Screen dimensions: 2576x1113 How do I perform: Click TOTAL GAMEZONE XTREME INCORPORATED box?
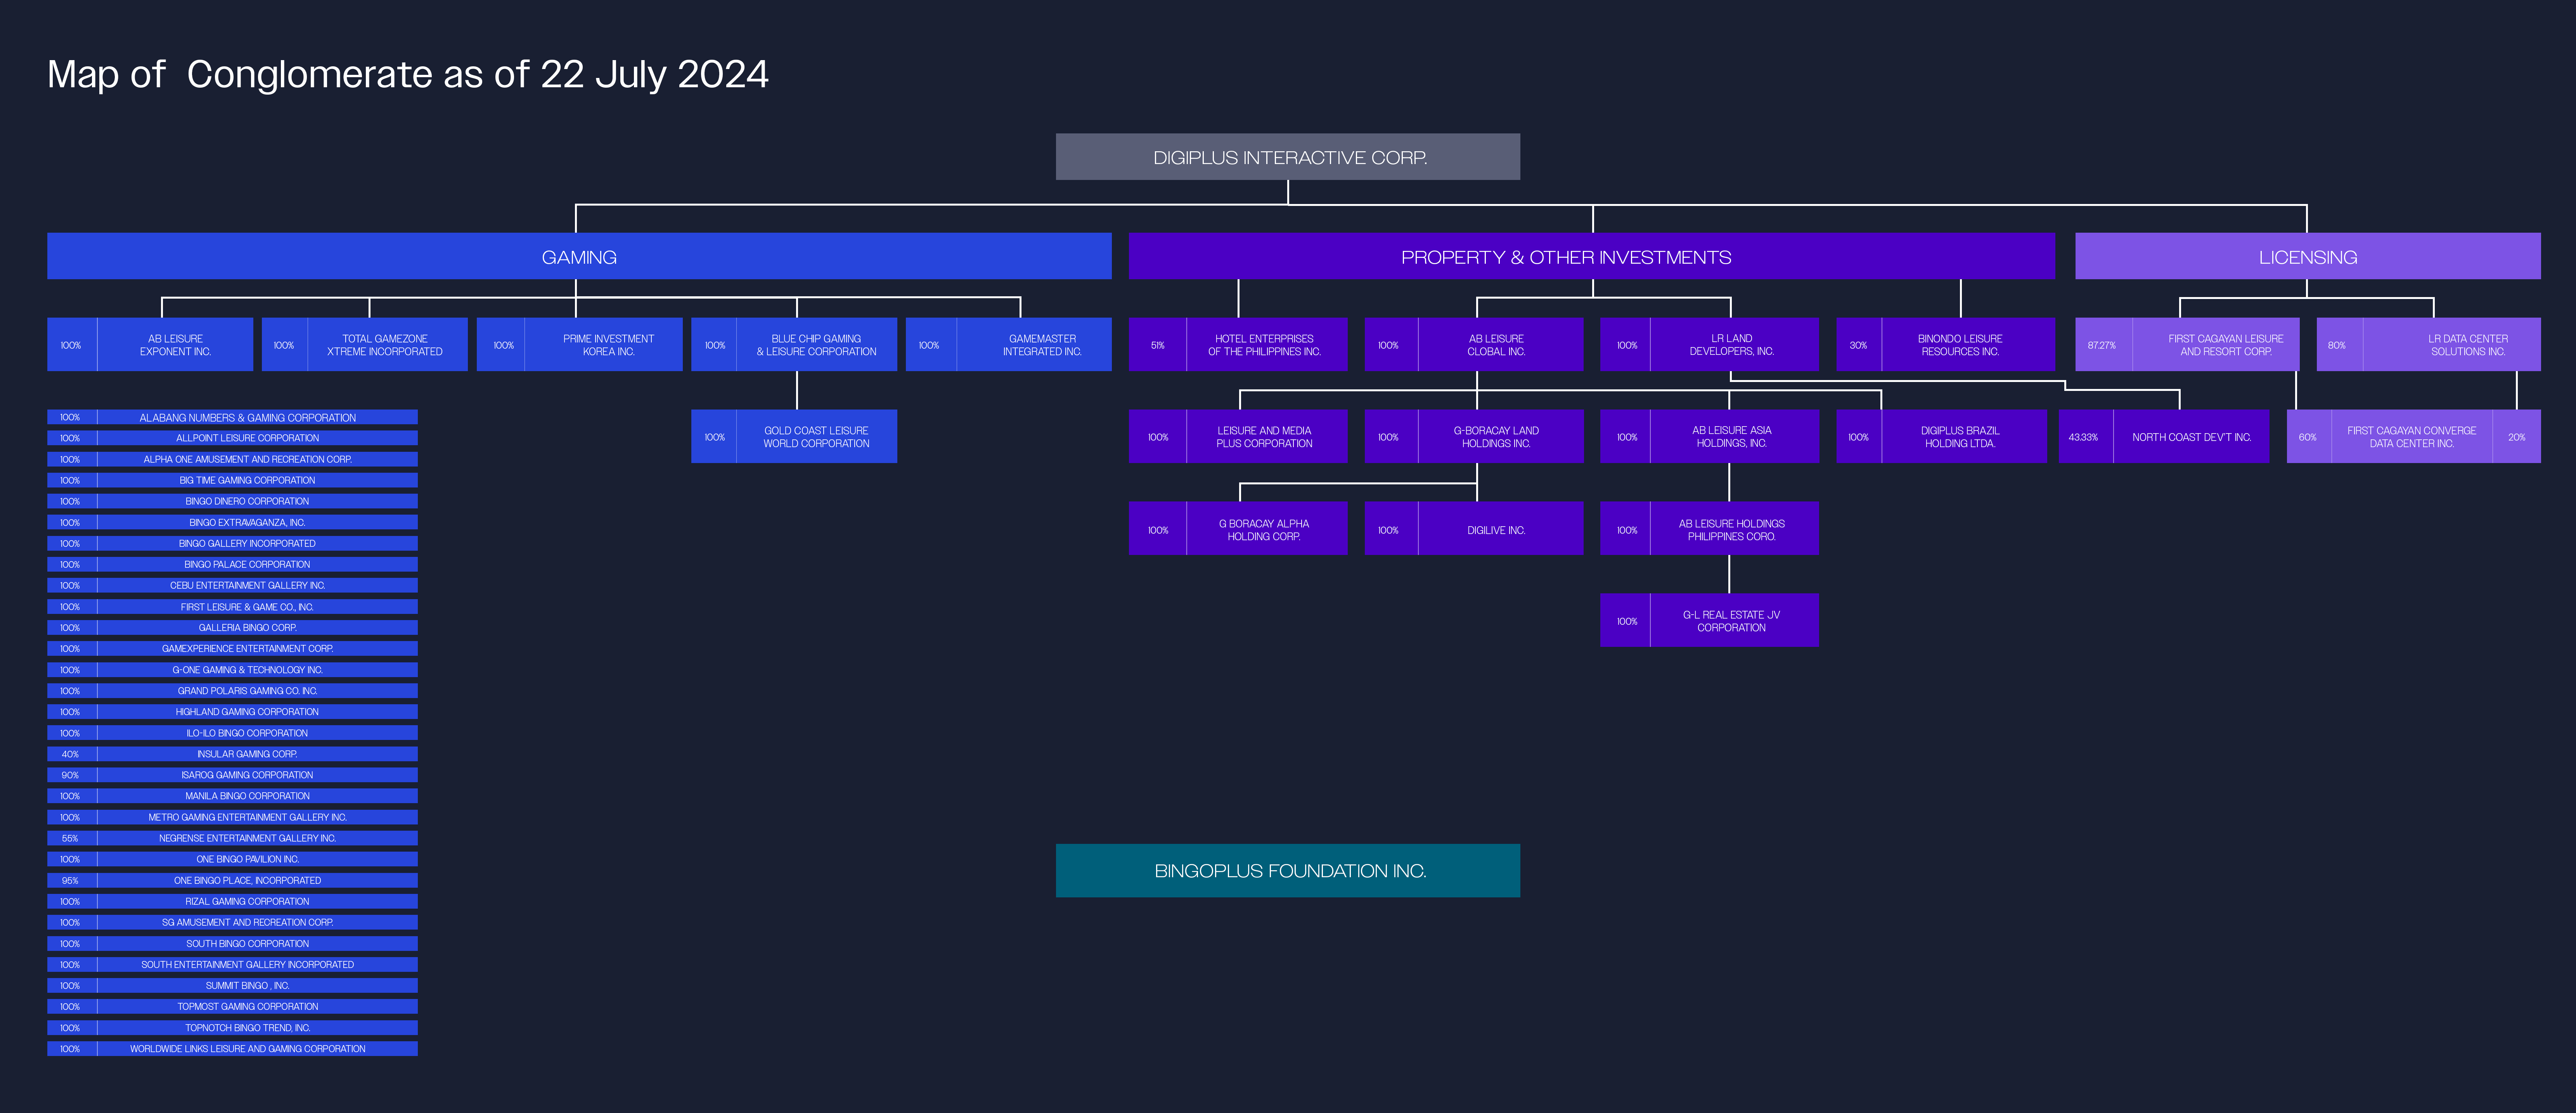pyautogui.click(x=365, y=345)
